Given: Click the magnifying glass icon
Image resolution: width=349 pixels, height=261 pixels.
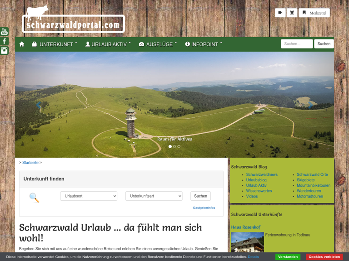Looking at the screenshot, I should pyautogui.click(x=34, y=197).
